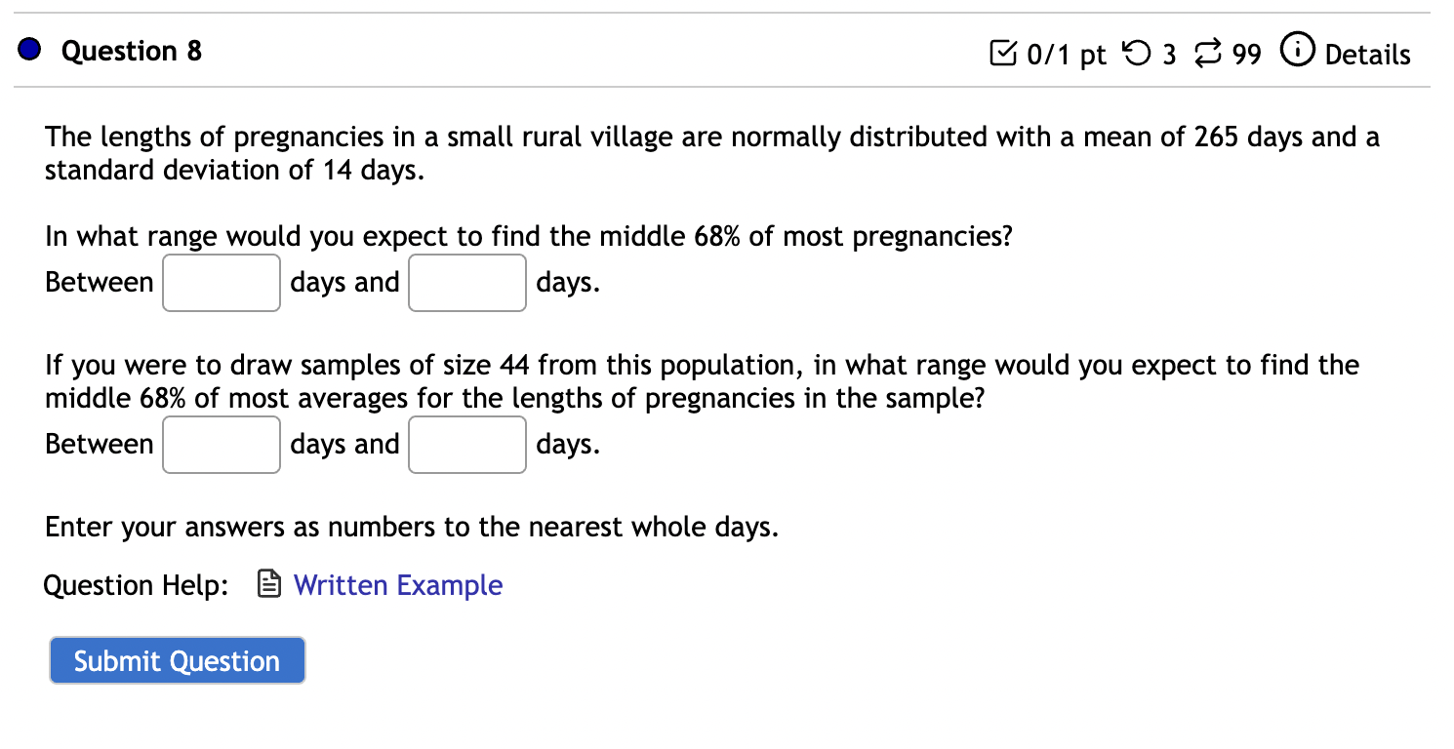Submit Question with the blue button

coord(177,660)
